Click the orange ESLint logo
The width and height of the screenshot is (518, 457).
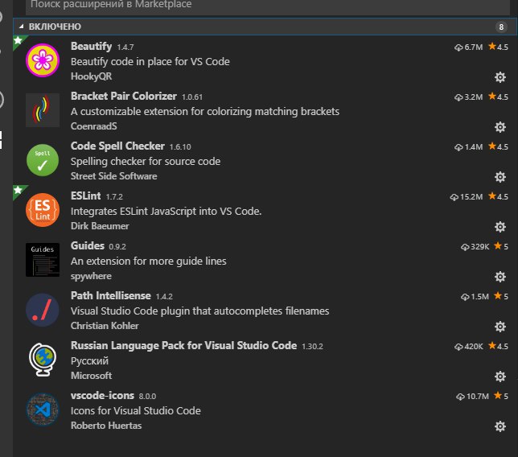pos(43,210)
